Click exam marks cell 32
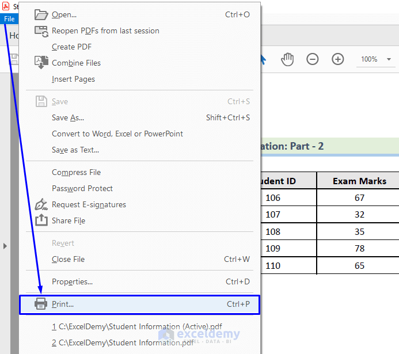Viewport: 399px width, 354px height. (x=359, y=214)
